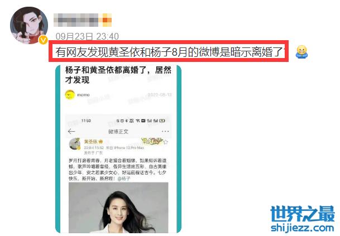Open the woman's portrait photo in the post
The image size is (340, 236).
pyautogui.click(x=118, y=208)
